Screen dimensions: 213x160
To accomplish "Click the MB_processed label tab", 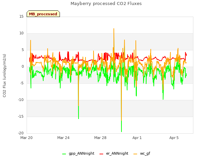I will coord(43,14).
